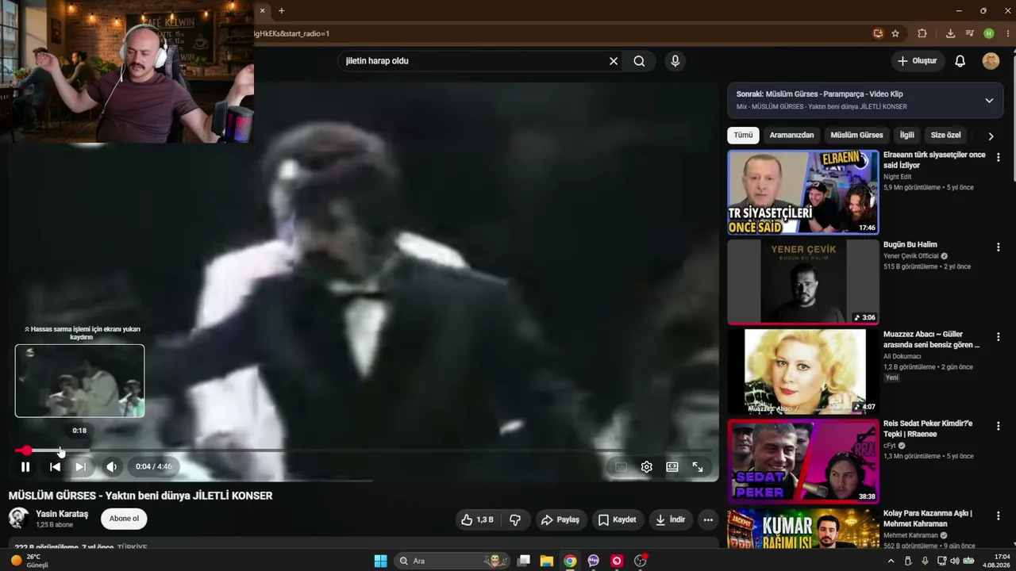This screenshot has height=571, width=1016.
Task: Open the Chrome profile H avatar
Action: [x=989, y=33]
